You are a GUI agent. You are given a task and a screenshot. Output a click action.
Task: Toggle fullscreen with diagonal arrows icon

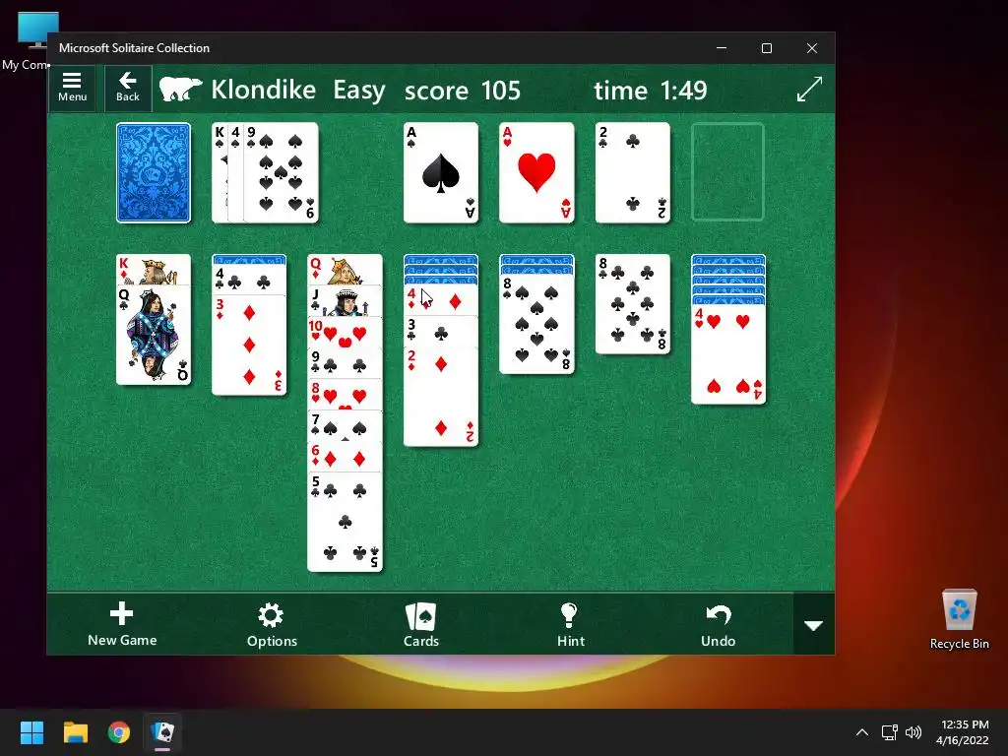809,89
